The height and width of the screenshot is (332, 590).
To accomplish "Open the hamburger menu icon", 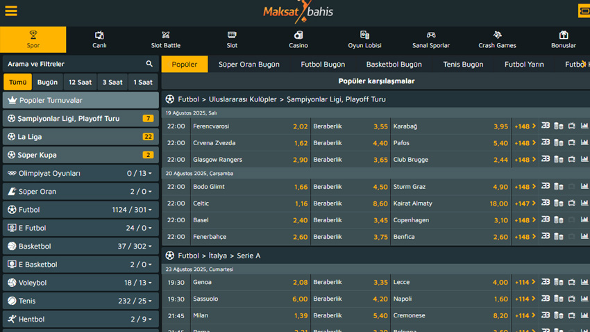I will click(11, 11).
